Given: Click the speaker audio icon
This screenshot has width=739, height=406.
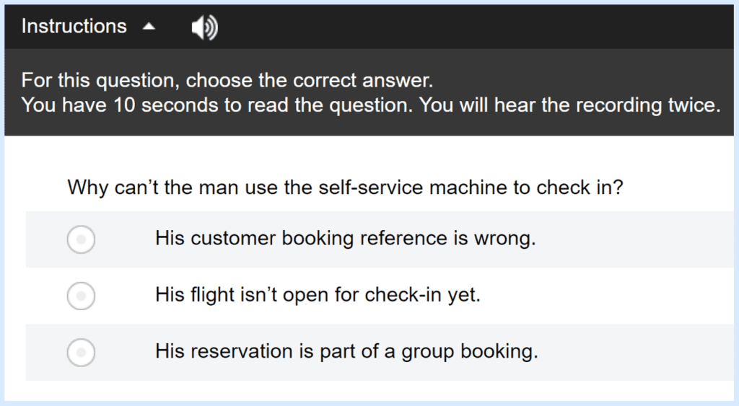Looking at the screenshot, I should click(204, 27).
